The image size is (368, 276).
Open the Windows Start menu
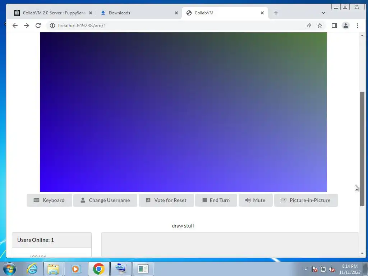9,269
